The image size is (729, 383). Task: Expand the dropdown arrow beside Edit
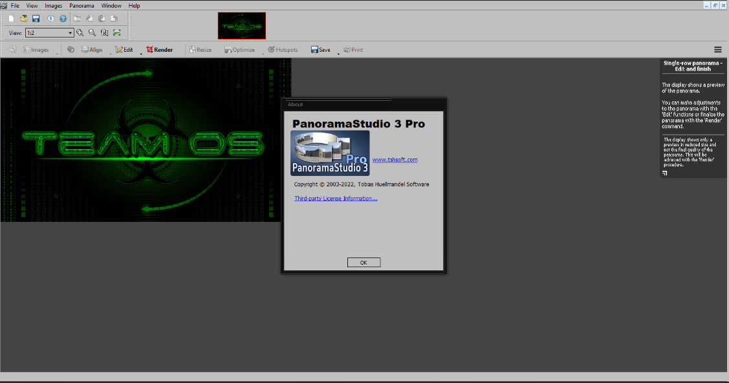(141, 54)
